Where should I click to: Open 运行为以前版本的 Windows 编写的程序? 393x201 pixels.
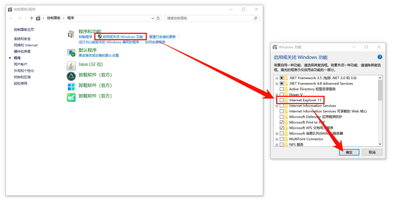click(109, 42)
